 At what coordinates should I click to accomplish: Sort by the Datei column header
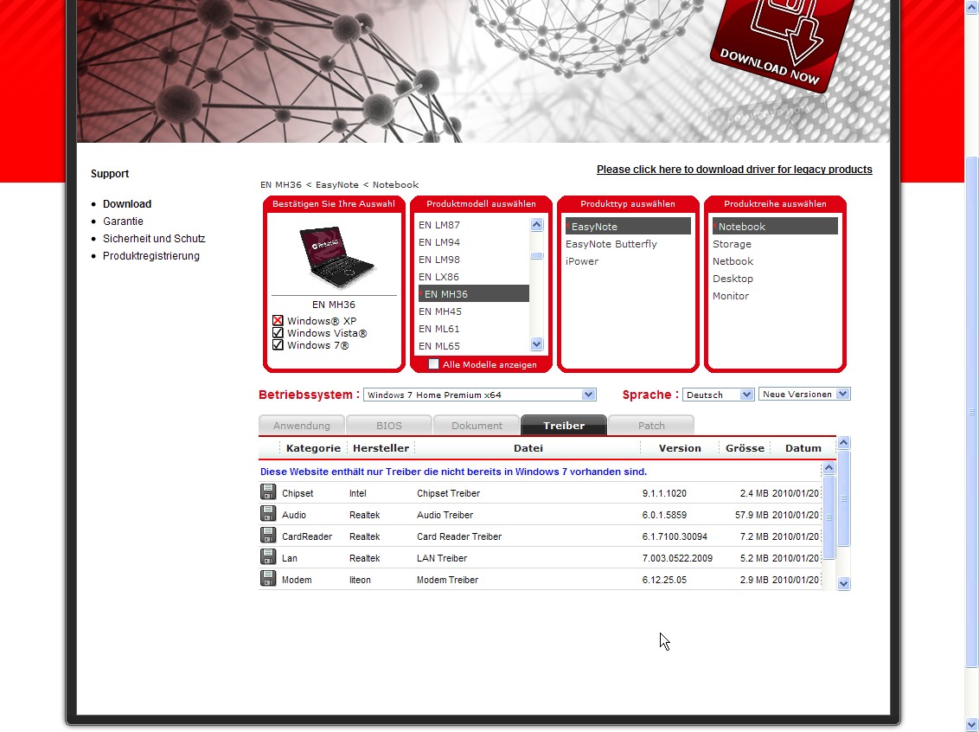(x=528, y=448)
